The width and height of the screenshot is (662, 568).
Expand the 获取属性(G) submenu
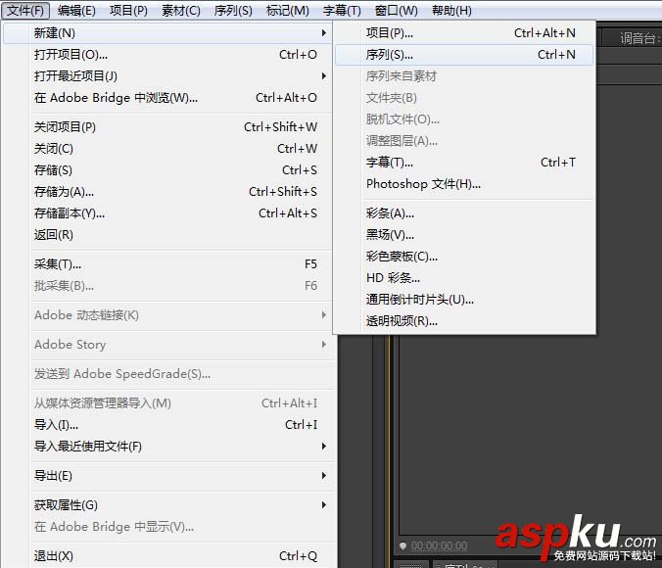[x=168, y=504]
